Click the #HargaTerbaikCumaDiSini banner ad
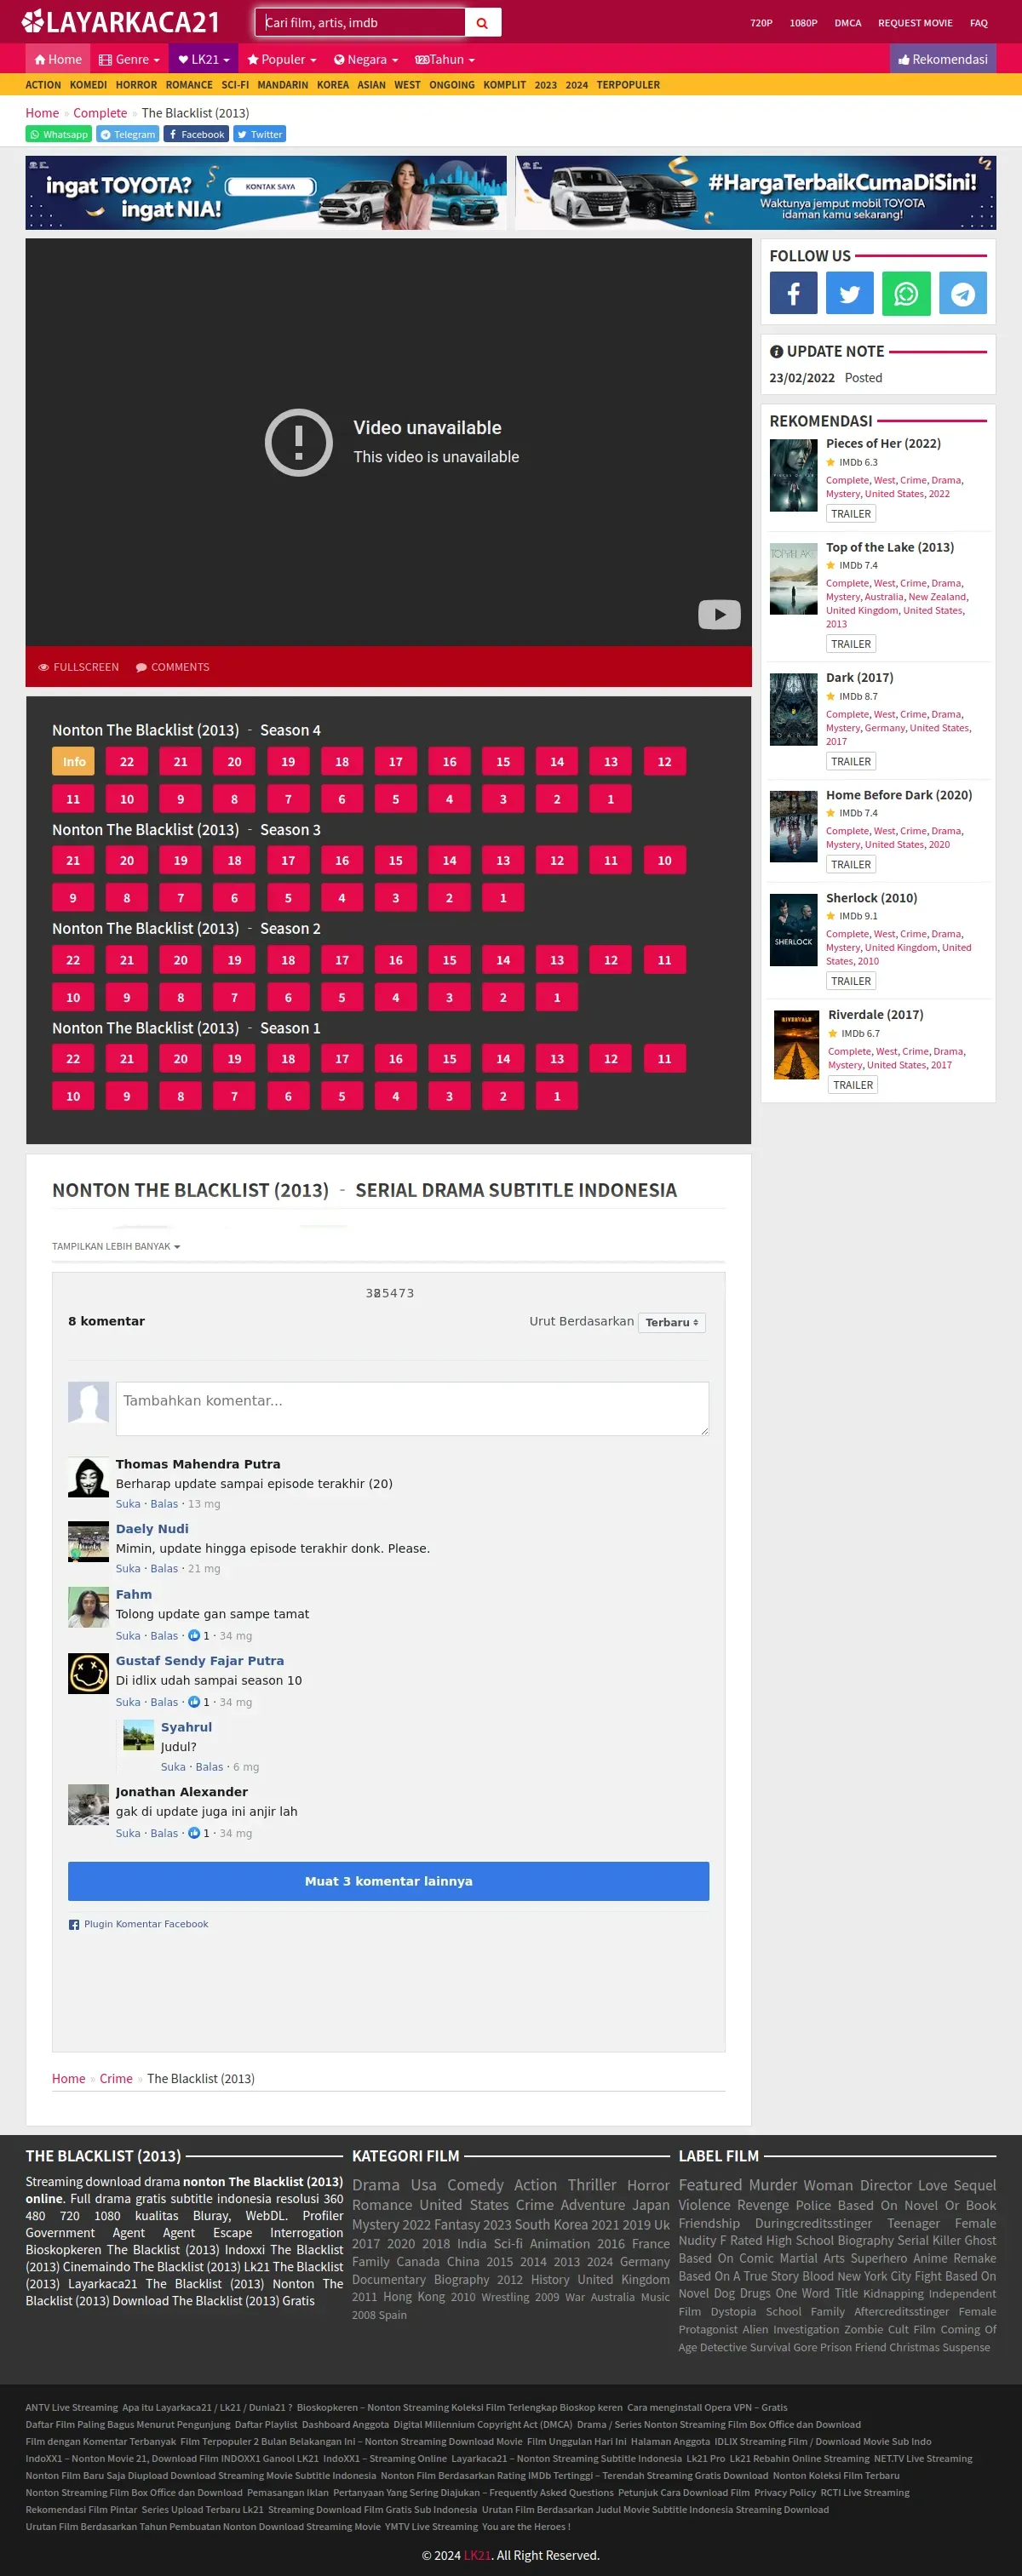 (756, 193)
